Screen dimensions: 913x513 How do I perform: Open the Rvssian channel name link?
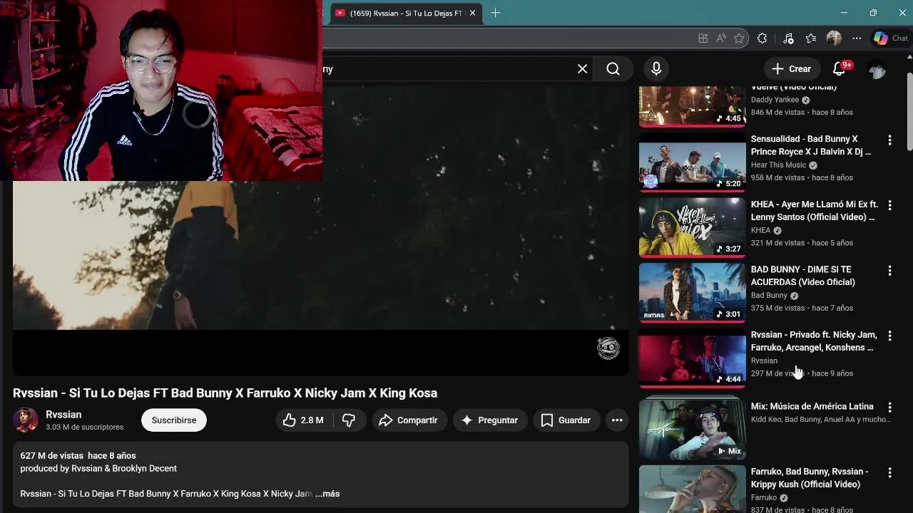tap(63, 415)
